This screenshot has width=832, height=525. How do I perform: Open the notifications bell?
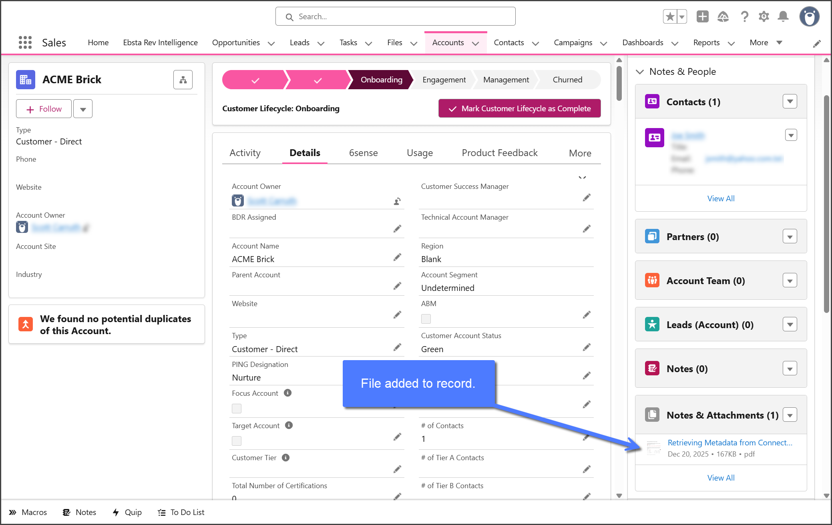coord(783,16)
